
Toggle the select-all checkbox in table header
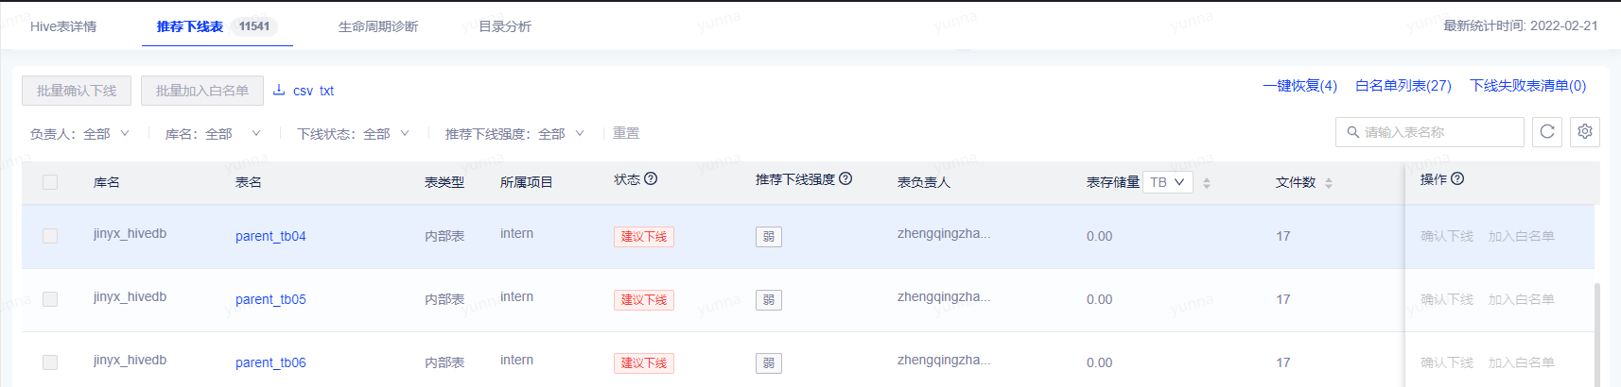pos(50,182)
